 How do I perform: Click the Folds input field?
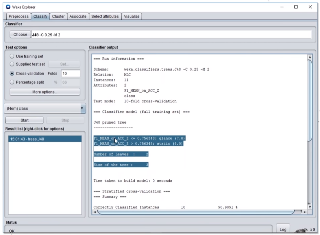pyautogui.click(x=71, y=74)
